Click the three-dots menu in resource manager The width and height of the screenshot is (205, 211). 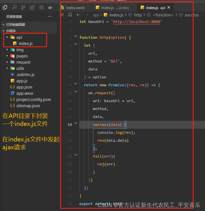50,17
